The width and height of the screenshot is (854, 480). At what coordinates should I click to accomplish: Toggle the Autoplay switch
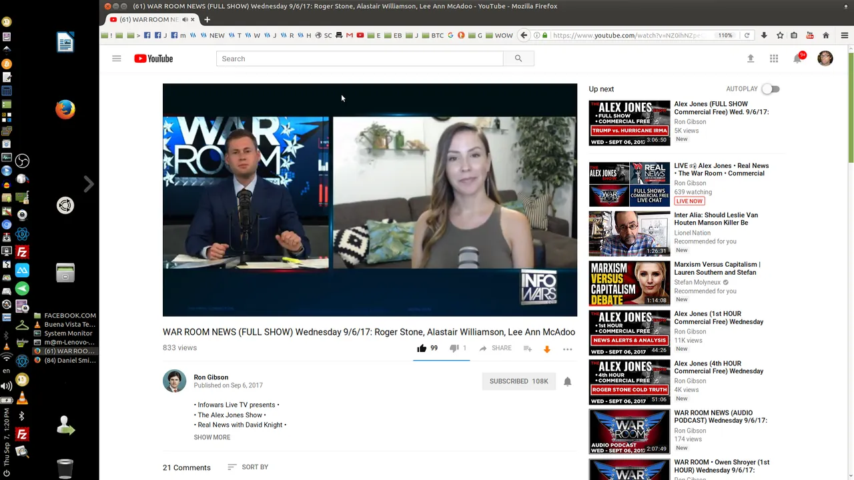(x=771, y=89)
